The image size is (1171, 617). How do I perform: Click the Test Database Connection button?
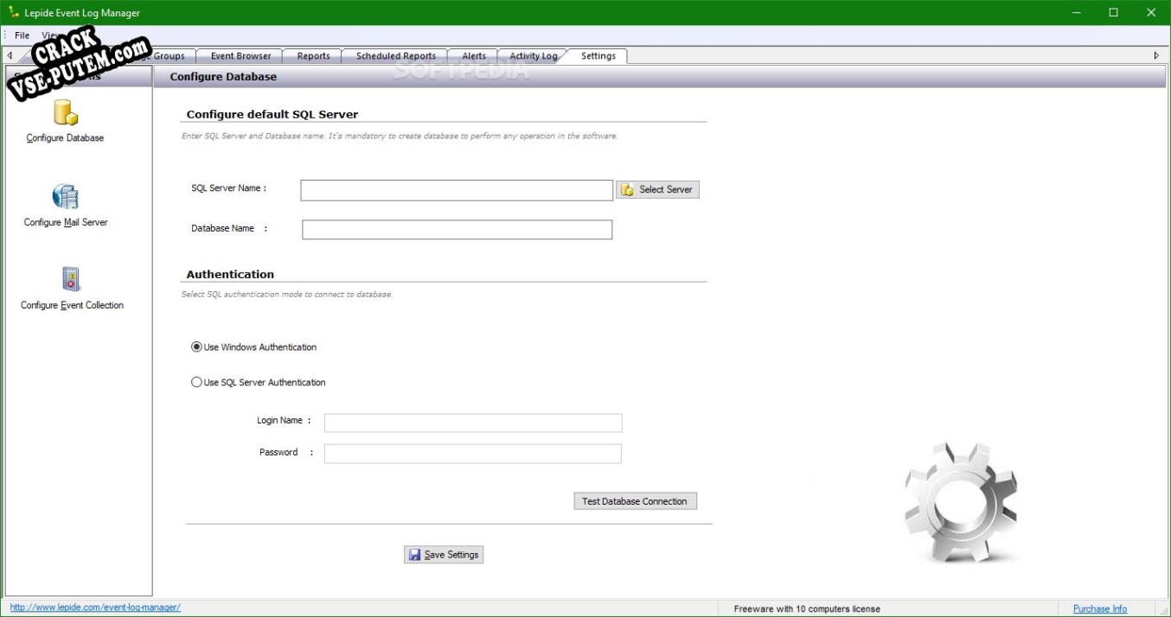(635, 501)
